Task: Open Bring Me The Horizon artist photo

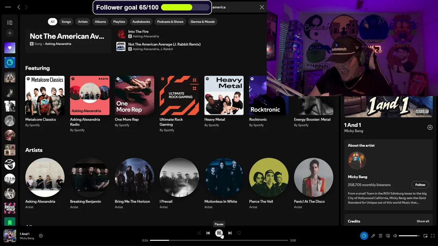Action: (x=134, y=177)
